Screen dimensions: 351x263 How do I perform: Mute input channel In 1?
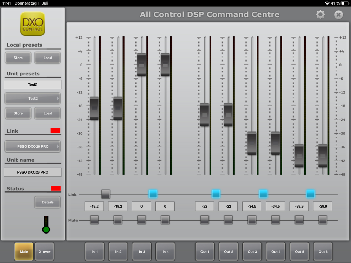[x=94, y=220]
